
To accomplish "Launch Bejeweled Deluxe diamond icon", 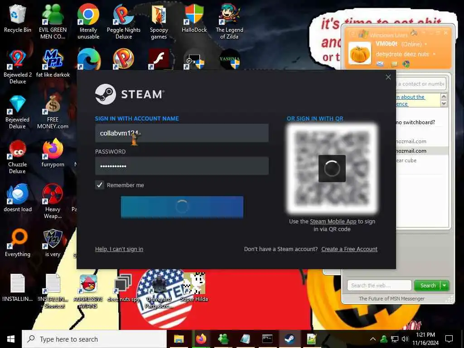I will (x=18, y=111).
